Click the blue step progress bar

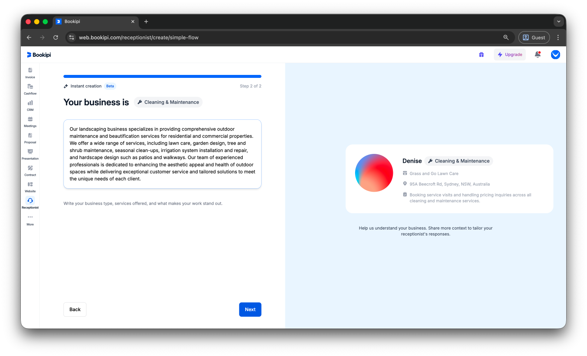163,76
